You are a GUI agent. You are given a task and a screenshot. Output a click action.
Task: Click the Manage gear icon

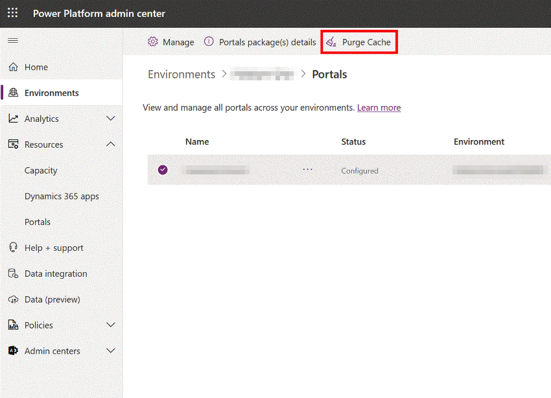tap(153, 42)
